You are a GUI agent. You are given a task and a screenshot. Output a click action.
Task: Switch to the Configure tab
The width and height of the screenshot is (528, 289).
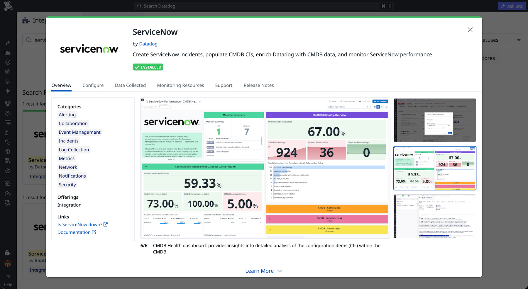(93, 85)
